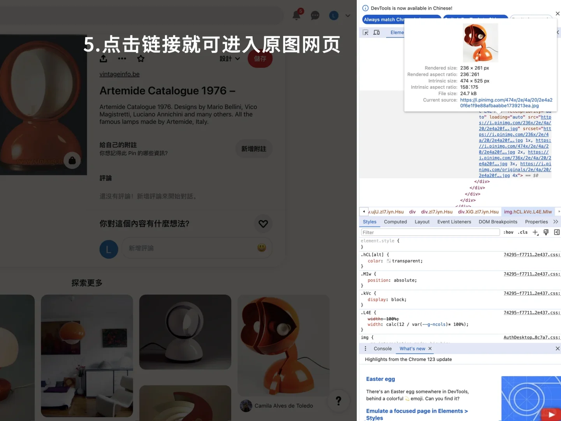Select the Inspect element tool in DevTools
The image size is (561, 421).
[366, 32]
